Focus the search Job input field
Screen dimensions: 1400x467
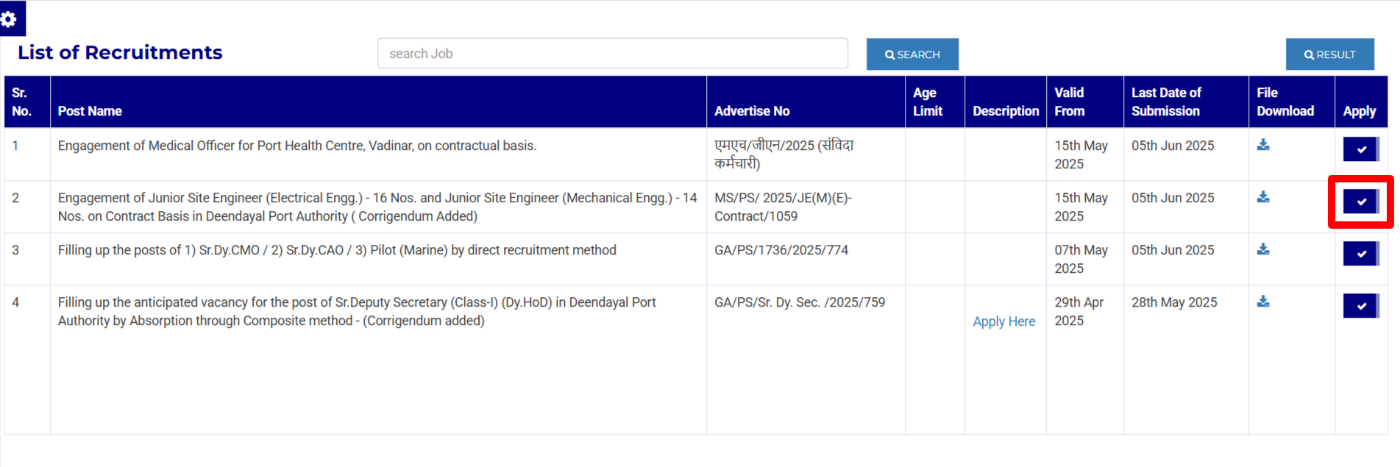pos(612,54)
